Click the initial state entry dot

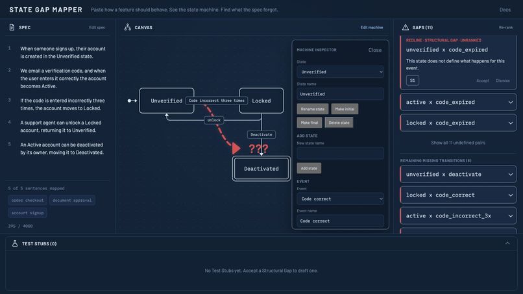pyautogui.click(x=129, y=101)
